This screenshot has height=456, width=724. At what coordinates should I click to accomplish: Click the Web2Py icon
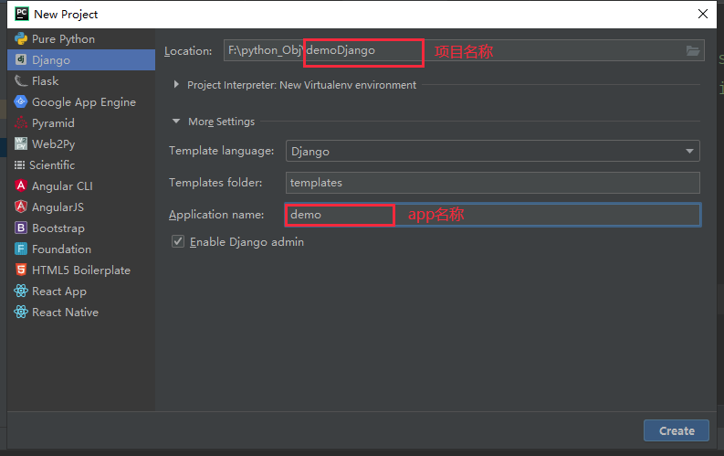pos(21,143)
